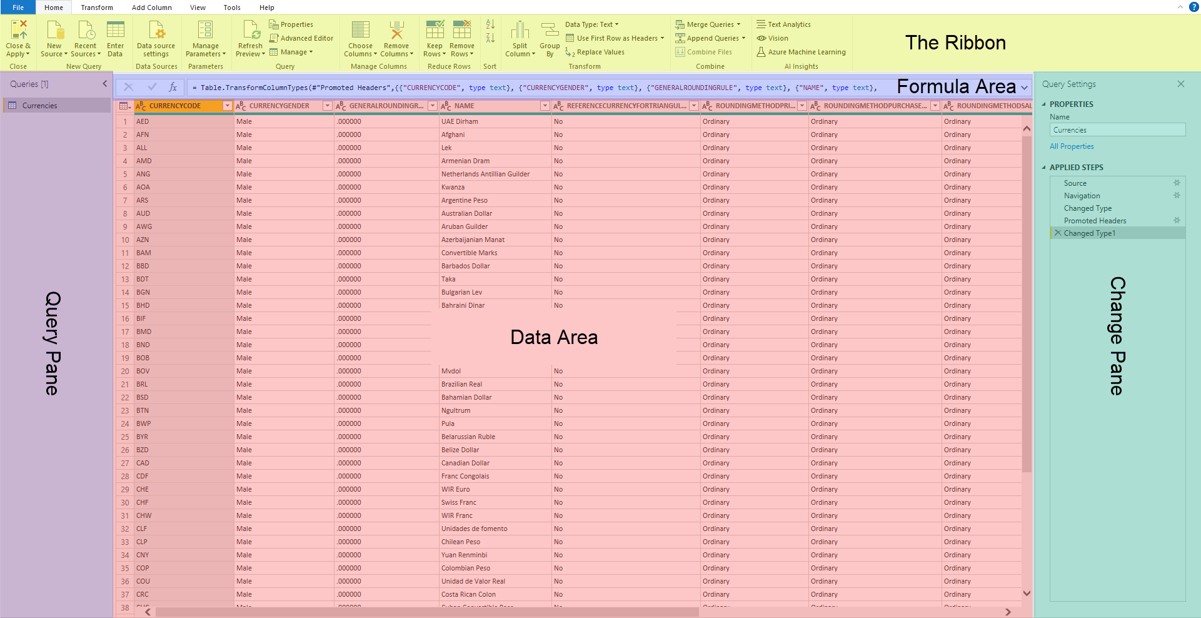Switch to the Add Column ribbon tab
This screenshot has width=1201, height=618.
pos(151,7)
